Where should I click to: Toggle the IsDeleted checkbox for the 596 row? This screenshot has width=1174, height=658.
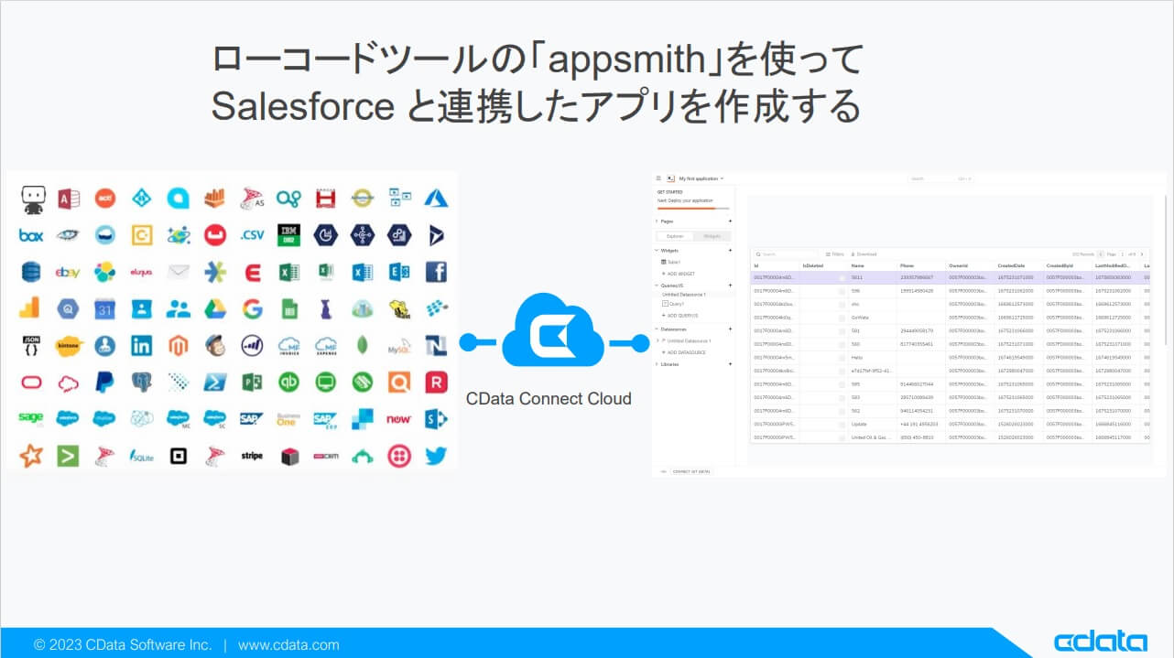point(840,292)
